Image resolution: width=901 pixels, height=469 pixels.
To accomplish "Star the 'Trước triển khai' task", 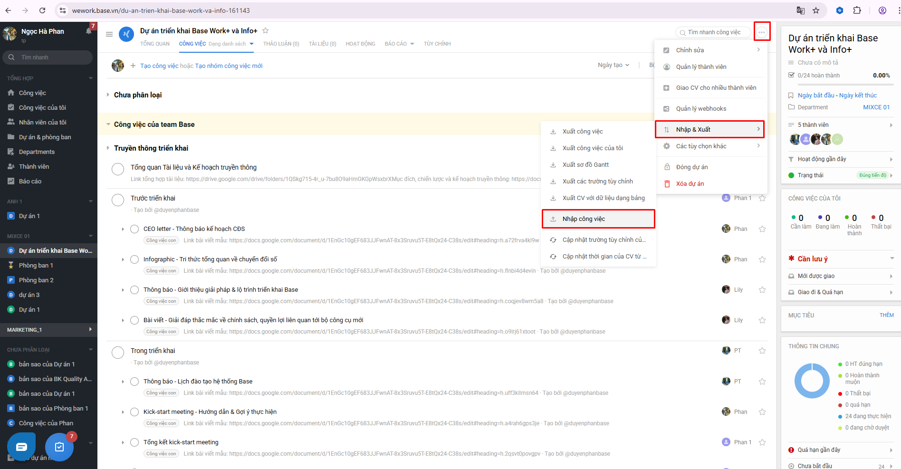I will tap(762, 198).
